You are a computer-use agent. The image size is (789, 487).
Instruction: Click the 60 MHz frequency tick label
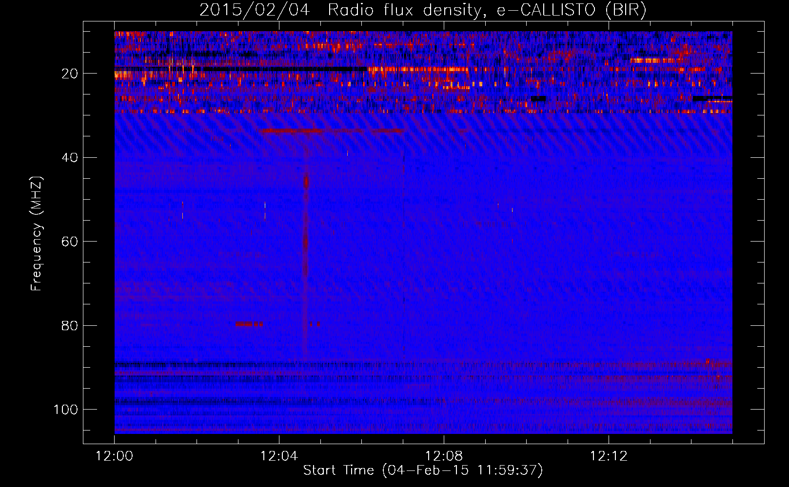pos(70,242)
